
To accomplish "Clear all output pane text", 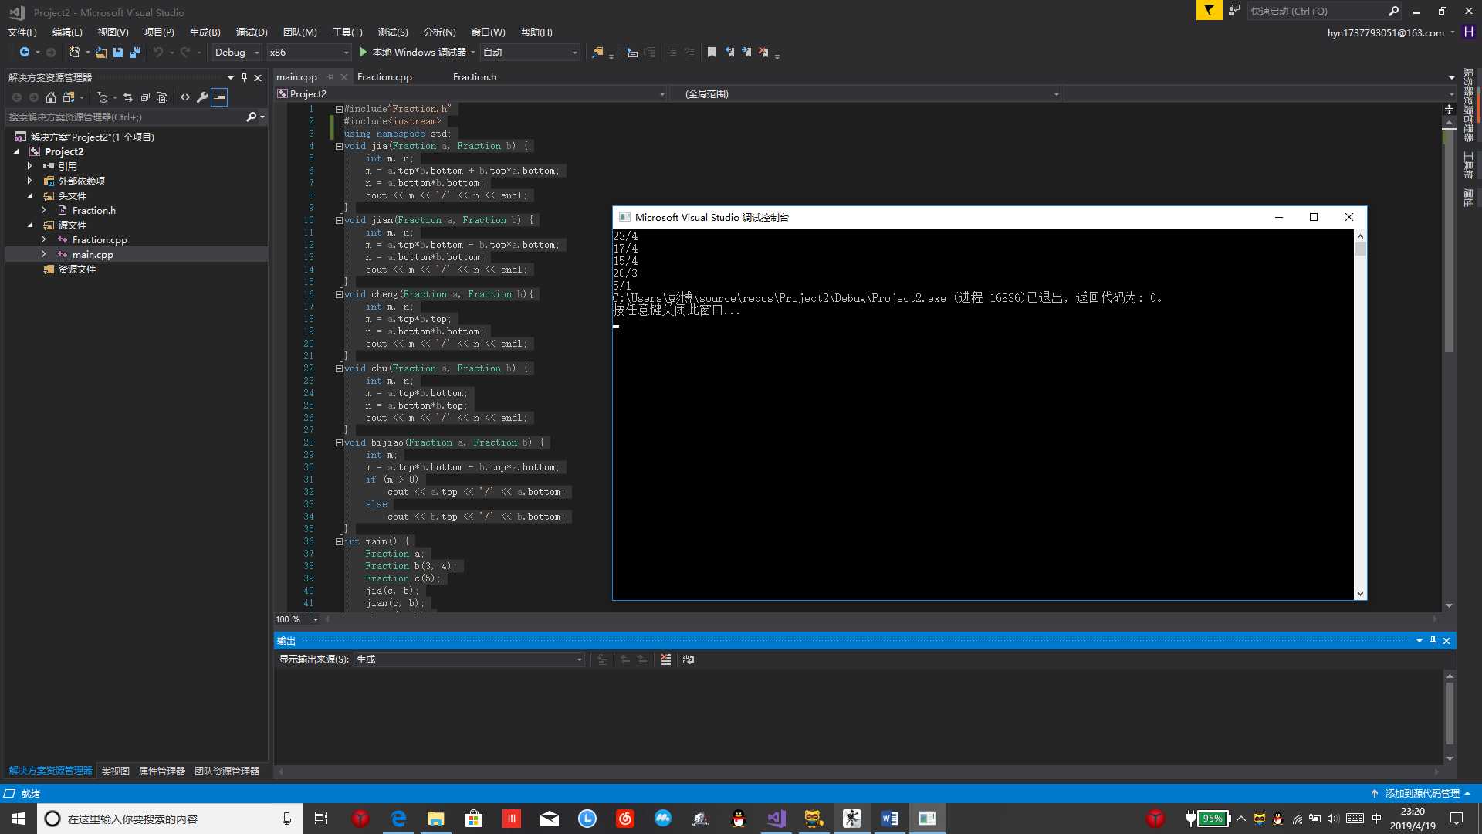I will (x=665, y=659).
